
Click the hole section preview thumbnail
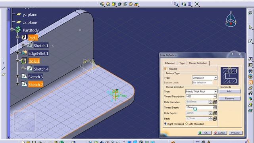pos(229,76)
